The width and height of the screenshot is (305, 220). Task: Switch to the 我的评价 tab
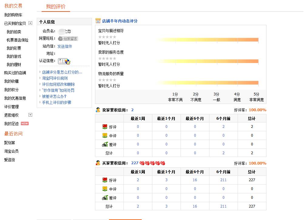tap(56, 7)
